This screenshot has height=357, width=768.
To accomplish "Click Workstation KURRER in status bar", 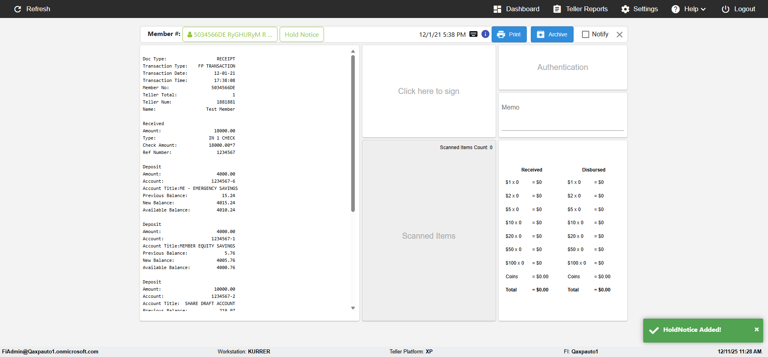I will tap(244, 352).
